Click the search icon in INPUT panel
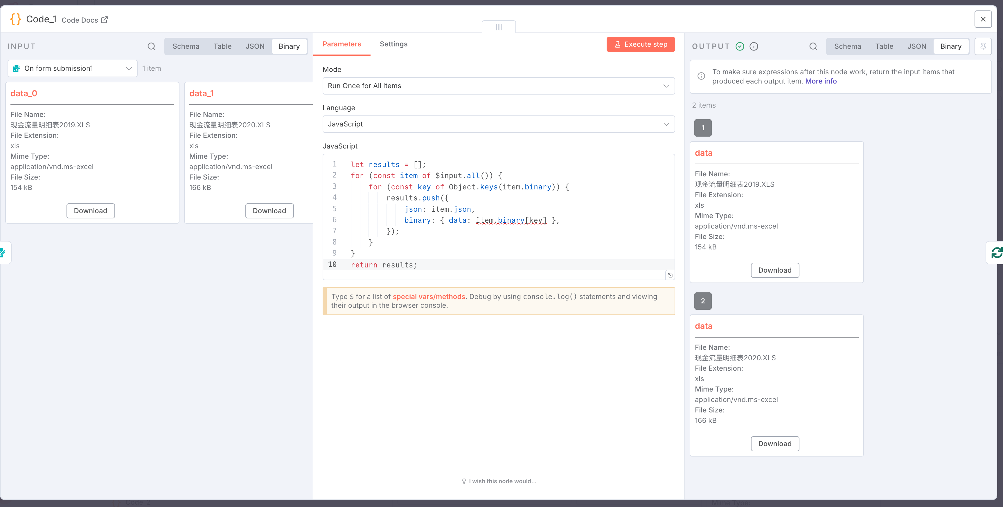Image resolution: width=1003 pixels, height=507 pixels. 152,46
